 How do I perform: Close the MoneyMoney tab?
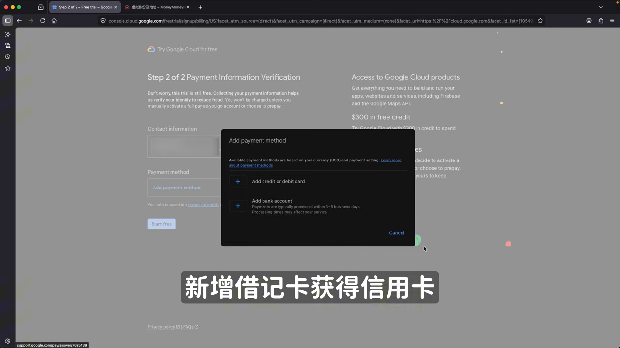(x=188, y=7)
